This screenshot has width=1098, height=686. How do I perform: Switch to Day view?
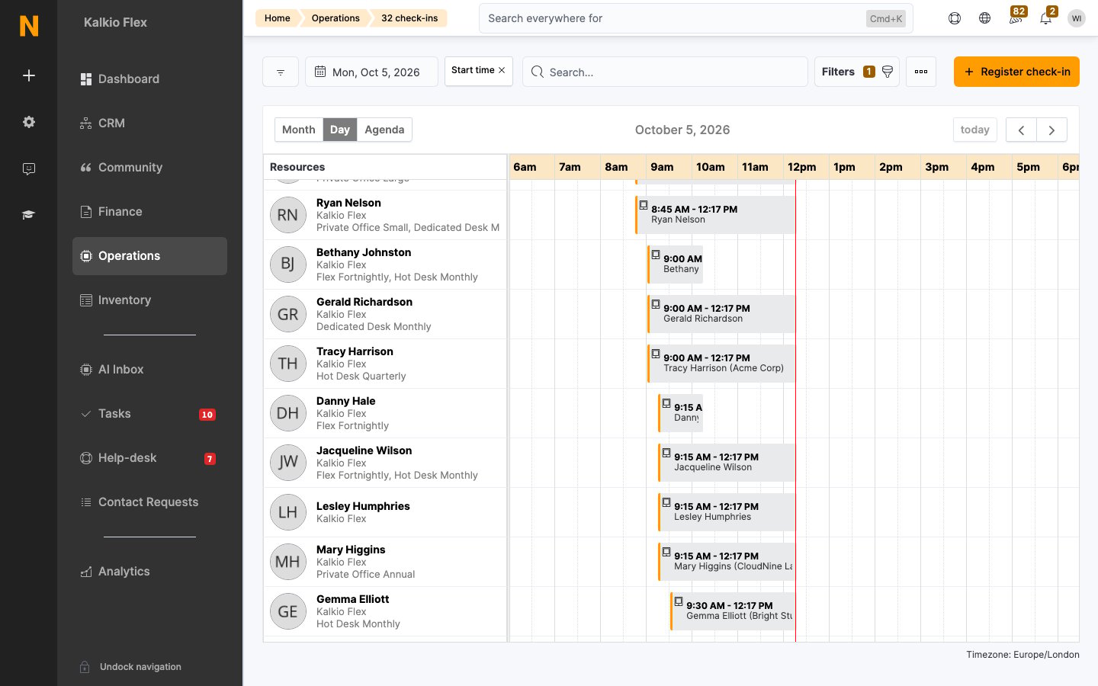point(340,130)
